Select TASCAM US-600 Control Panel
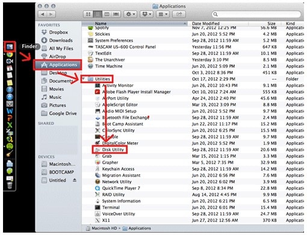 [x=193, y=47]
